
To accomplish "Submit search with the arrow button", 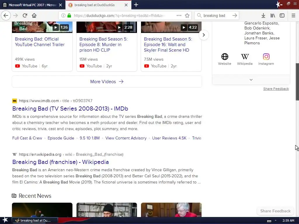I will click(x=235, y=15).
